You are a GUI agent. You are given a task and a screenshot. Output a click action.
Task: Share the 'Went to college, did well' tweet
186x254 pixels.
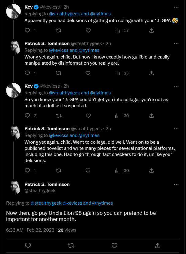coord(151,170)
